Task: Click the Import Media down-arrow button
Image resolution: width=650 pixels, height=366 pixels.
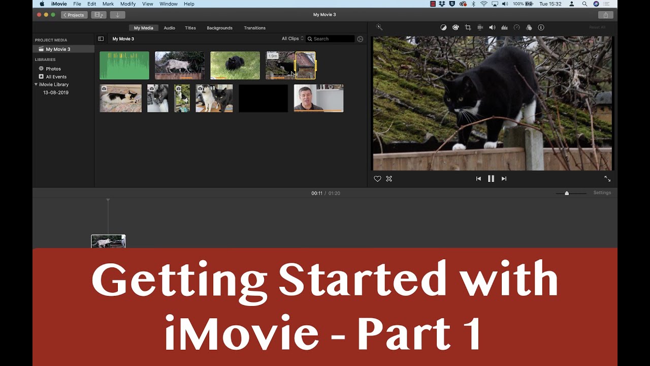Action: click(117, 15)
